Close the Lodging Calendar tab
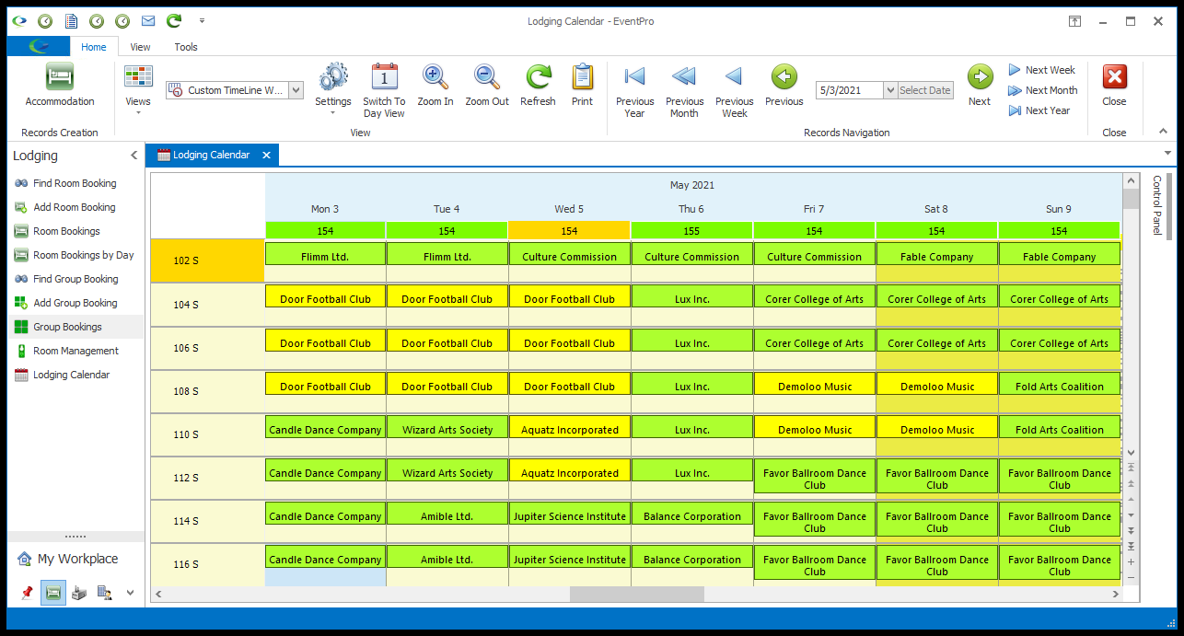This screenshot has width=1184, height=636. click(x=266, y=155)
